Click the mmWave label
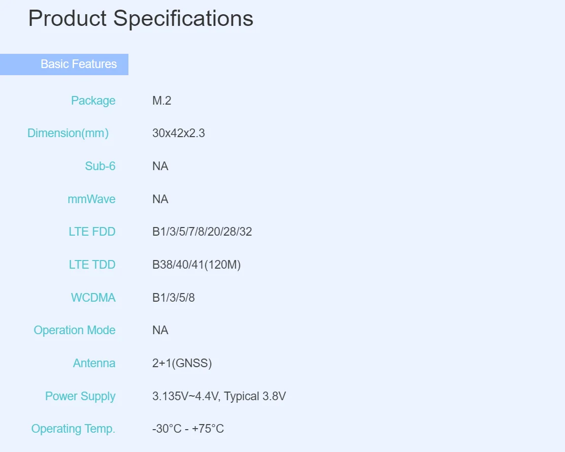 click(x=91, y=199)
